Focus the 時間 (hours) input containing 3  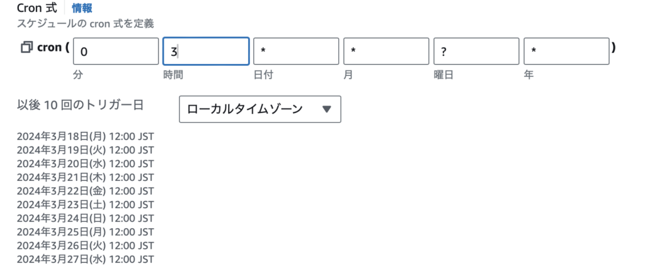[206, 52]
